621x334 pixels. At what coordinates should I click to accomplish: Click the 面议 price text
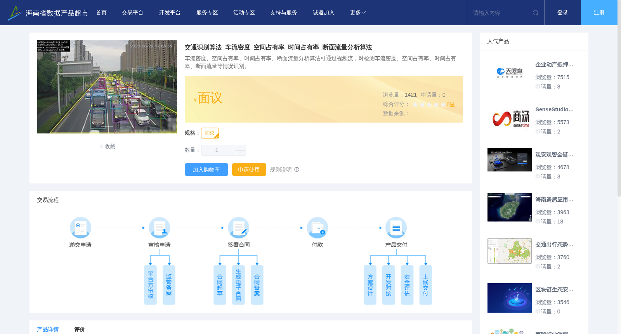coord(210,98)
